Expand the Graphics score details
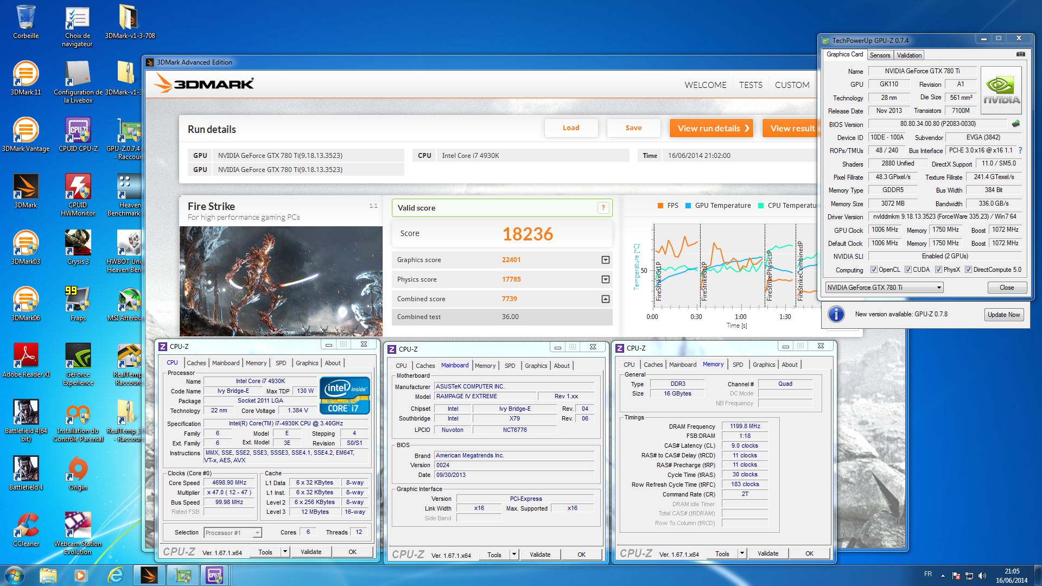The width and height of the screenshot is (1042, 586). tap(606, 260)
